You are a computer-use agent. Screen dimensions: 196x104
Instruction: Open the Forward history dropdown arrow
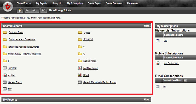tap(37, 10)
